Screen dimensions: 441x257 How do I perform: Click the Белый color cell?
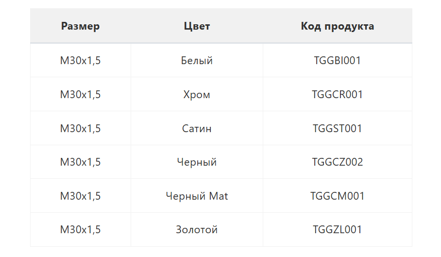point(197,61)
